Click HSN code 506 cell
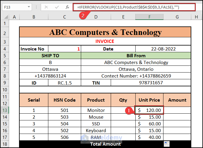The width and height of the screenshot is (203, 148). point(64,137)
